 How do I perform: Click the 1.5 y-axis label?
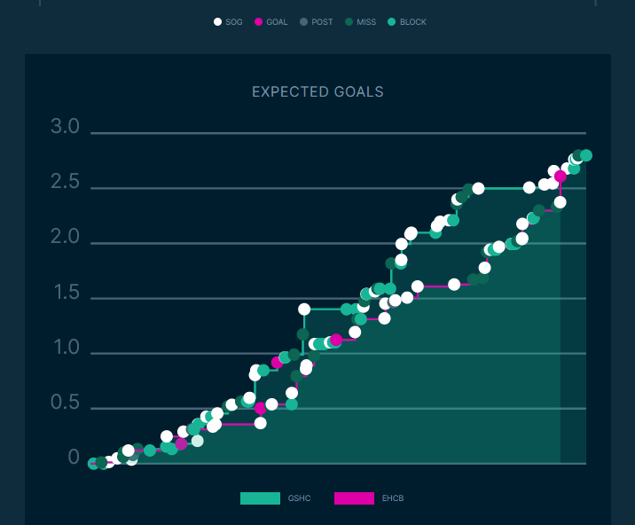coord(65,294)
